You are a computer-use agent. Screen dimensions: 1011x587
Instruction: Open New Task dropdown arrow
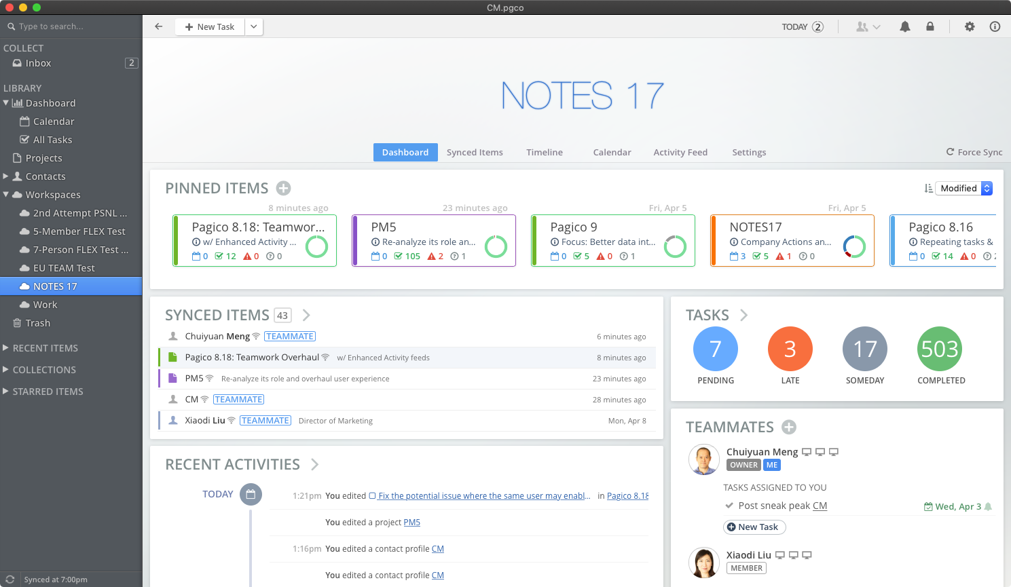click(x=254, y=26)
